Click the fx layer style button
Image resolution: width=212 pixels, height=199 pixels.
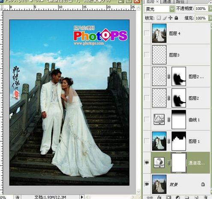coord(159,197)
